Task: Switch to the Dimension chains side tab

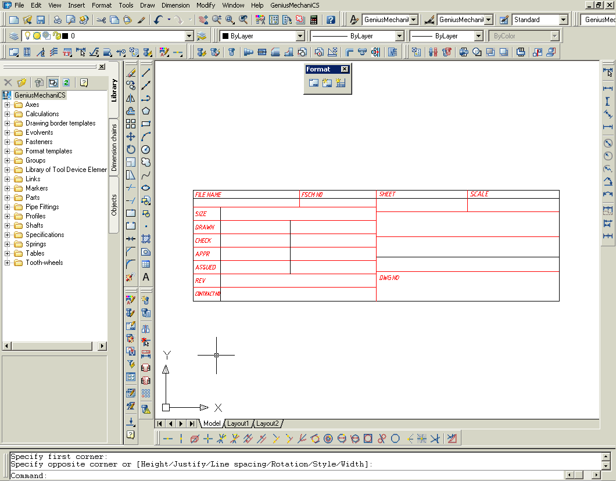Action: 114,147
